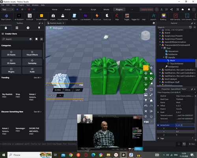Image resolution: width=197 pixels, height=158 pixels.
Task: Open the Import Avatar plugin
Action: 63,17
